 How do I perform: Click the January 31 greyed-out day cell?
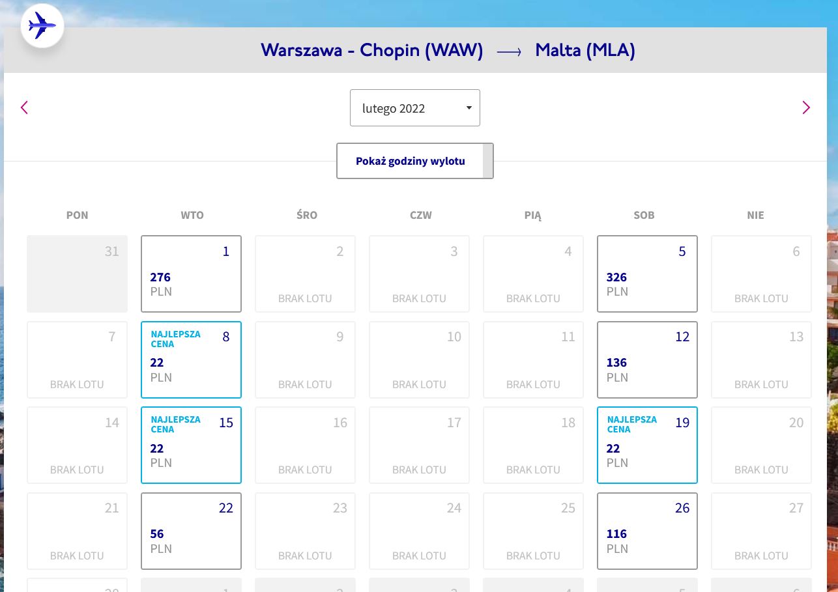(x=77, y=274)
